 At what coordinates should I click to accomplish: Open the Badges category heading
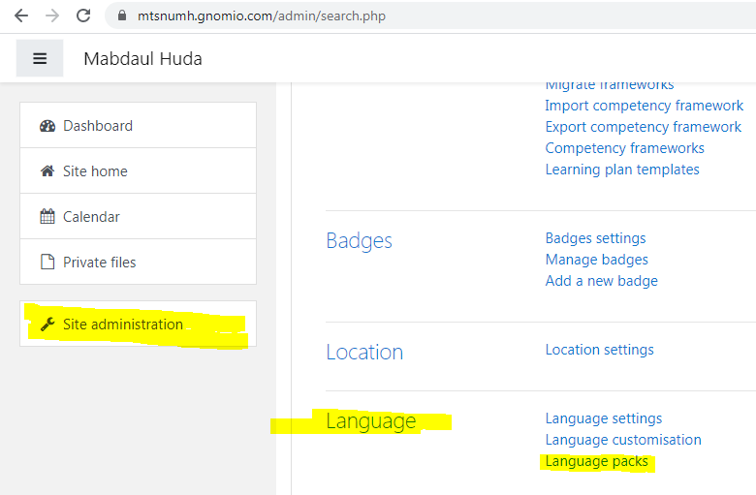pyautogui.click(x=360, y=241)
